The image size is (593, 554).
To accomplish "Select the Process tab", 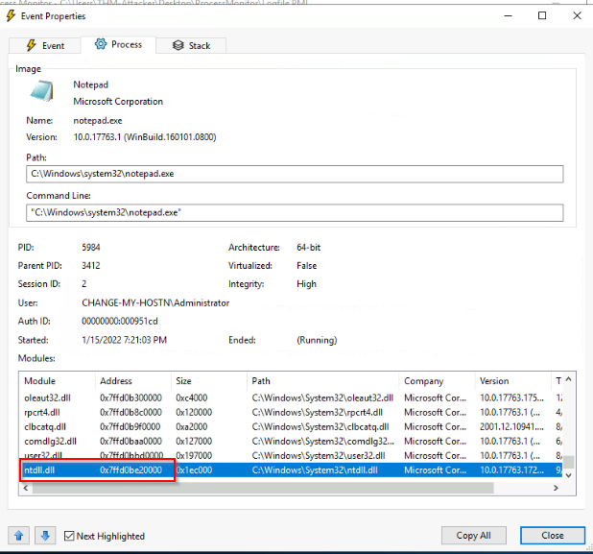I will pos(118,45).
